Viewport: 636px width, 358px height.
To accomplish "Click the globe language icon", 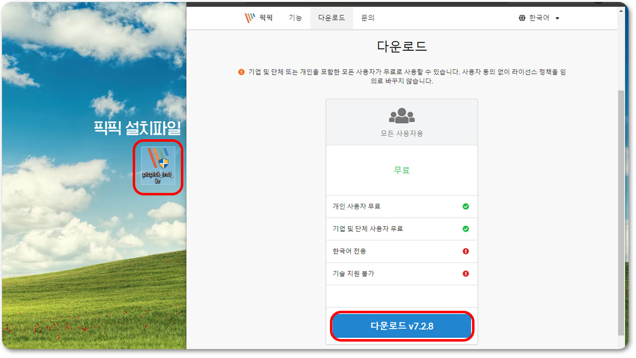I will (522, 18).
